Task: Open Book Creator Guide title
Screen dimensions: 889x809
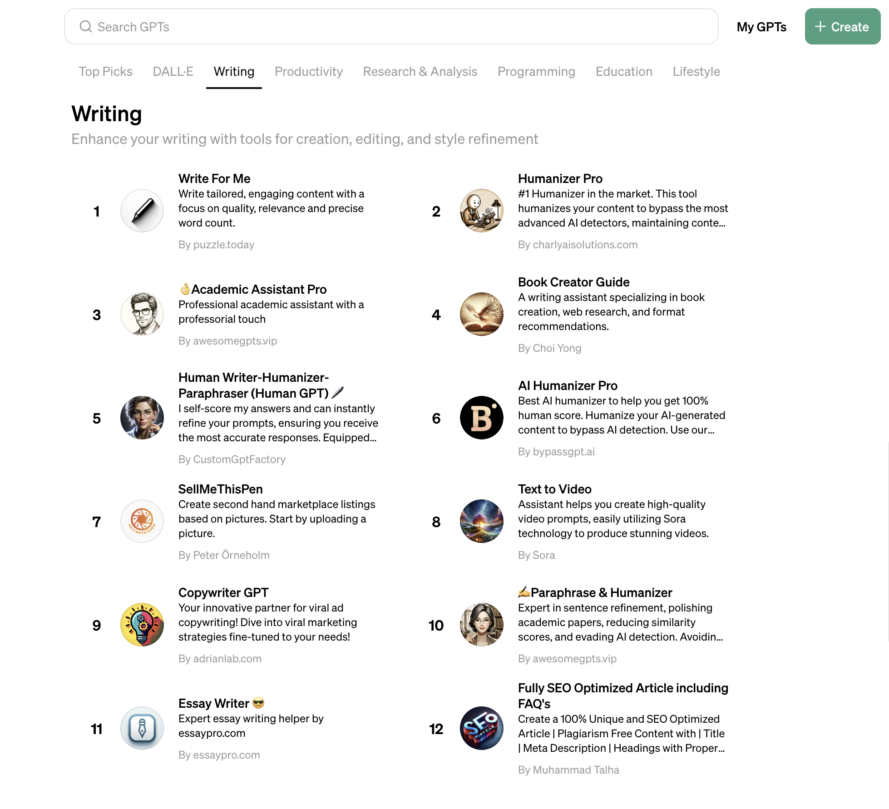Action: tap(574, 282)
